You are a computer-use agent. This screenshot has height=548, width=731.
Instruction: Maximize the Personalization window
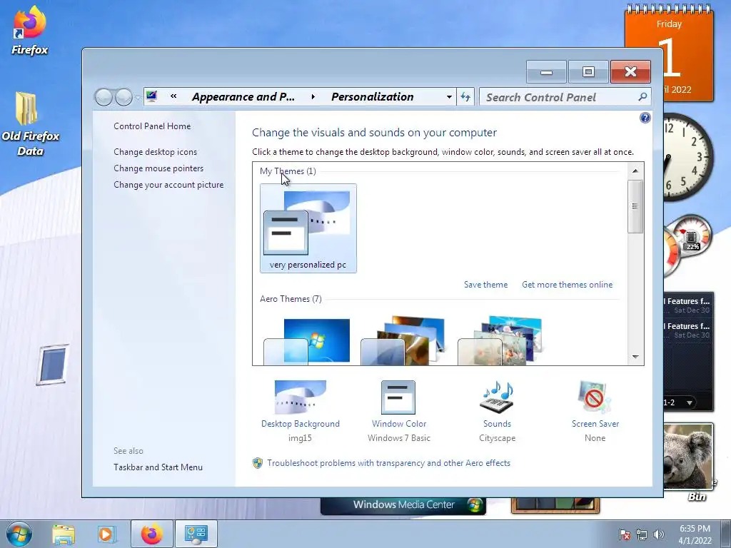pyautogui.click(x=588, y=72)
